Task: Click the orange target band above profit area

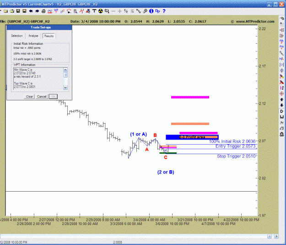Action: 190,124
